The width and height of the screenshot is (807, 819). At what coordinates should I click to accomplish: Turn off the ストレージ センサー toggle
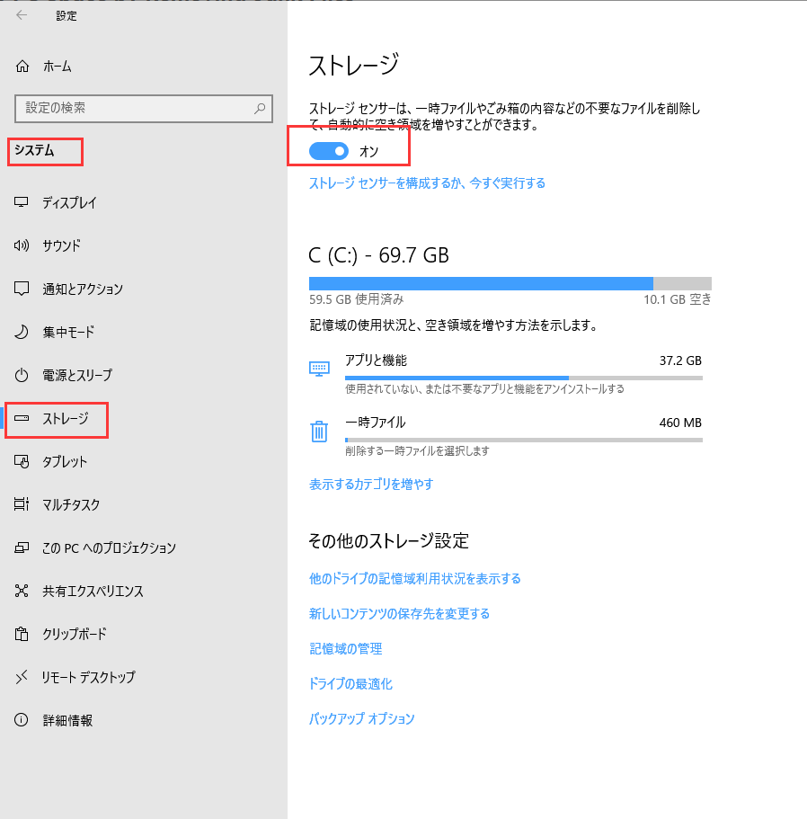[x=327, y=150]
